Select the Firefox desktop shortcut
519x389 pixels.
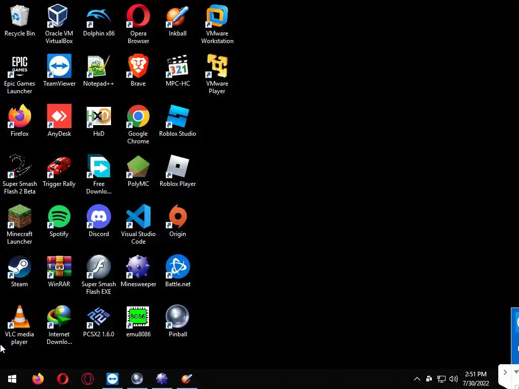[20, 121]
